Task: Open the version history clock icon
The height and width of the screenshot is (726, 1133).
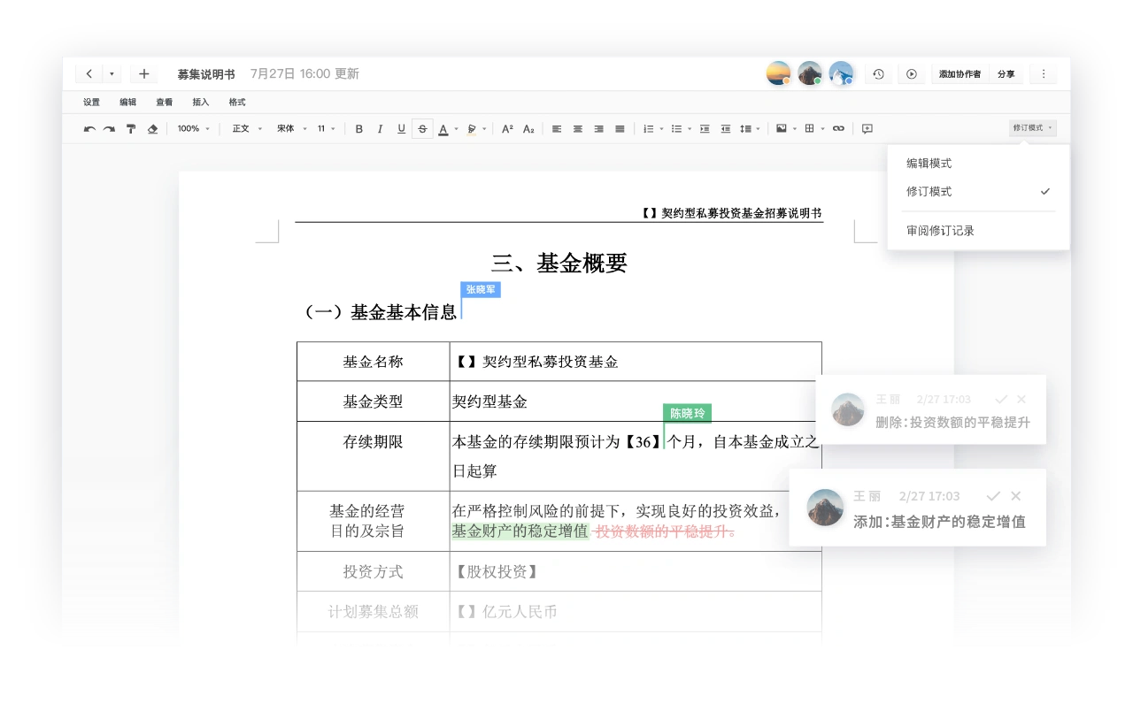Action: 878,74
